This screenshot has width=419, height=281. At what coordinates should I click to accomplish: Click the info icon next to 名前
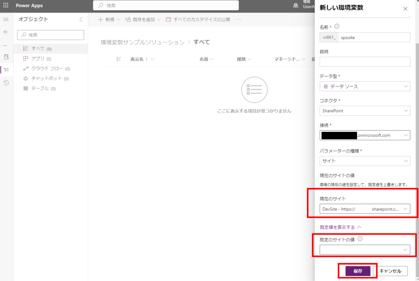[337, 27]
